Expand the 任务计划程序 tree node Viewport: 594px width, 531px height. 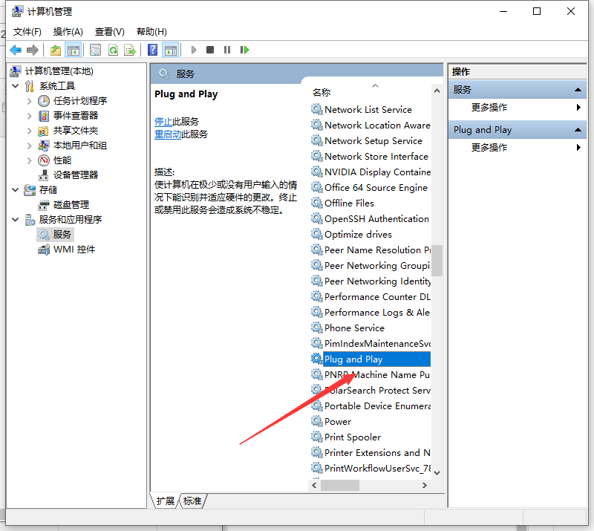30,101
